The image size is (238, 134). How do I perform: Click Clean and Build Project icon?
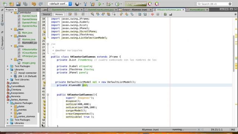pyautogui.click(x=92, y=4)
